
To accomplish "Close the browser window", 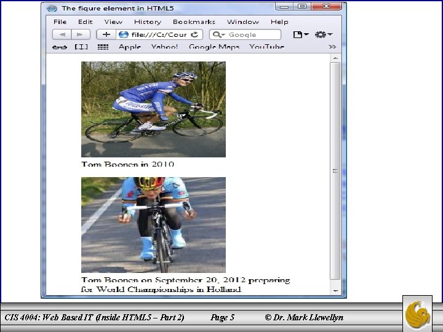I will coord(326,7).
